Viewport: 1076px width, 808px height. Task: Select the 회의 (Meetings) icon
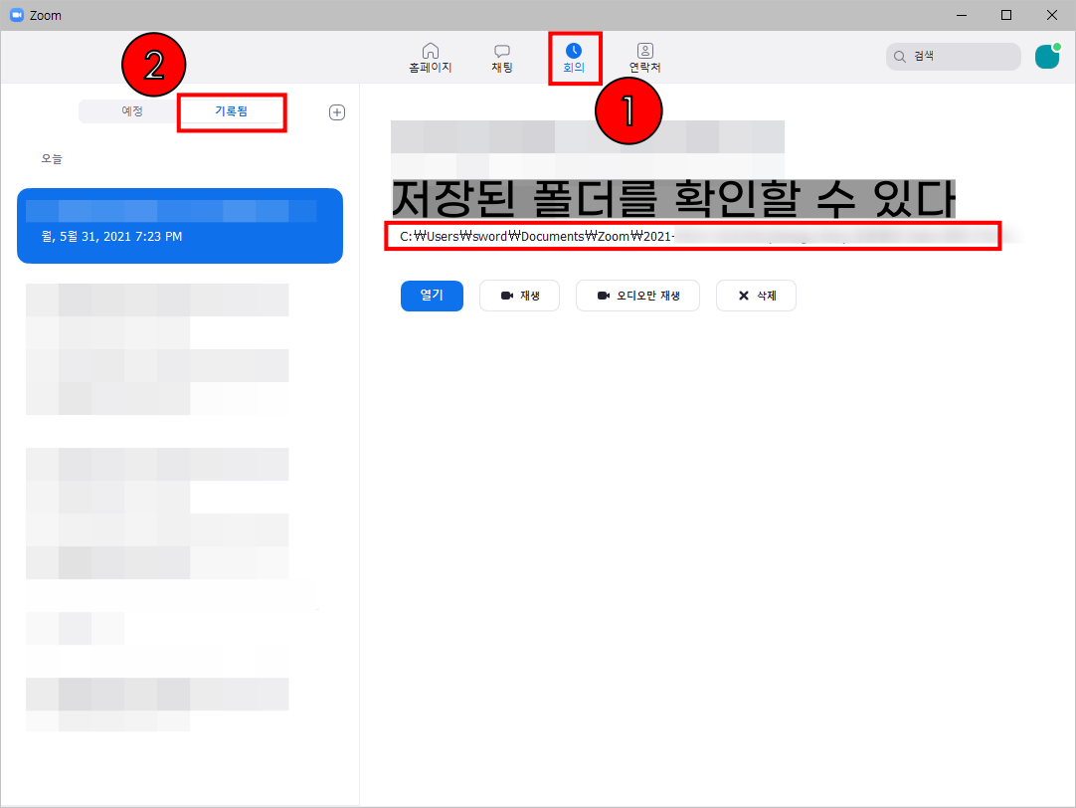coord(575,56)
